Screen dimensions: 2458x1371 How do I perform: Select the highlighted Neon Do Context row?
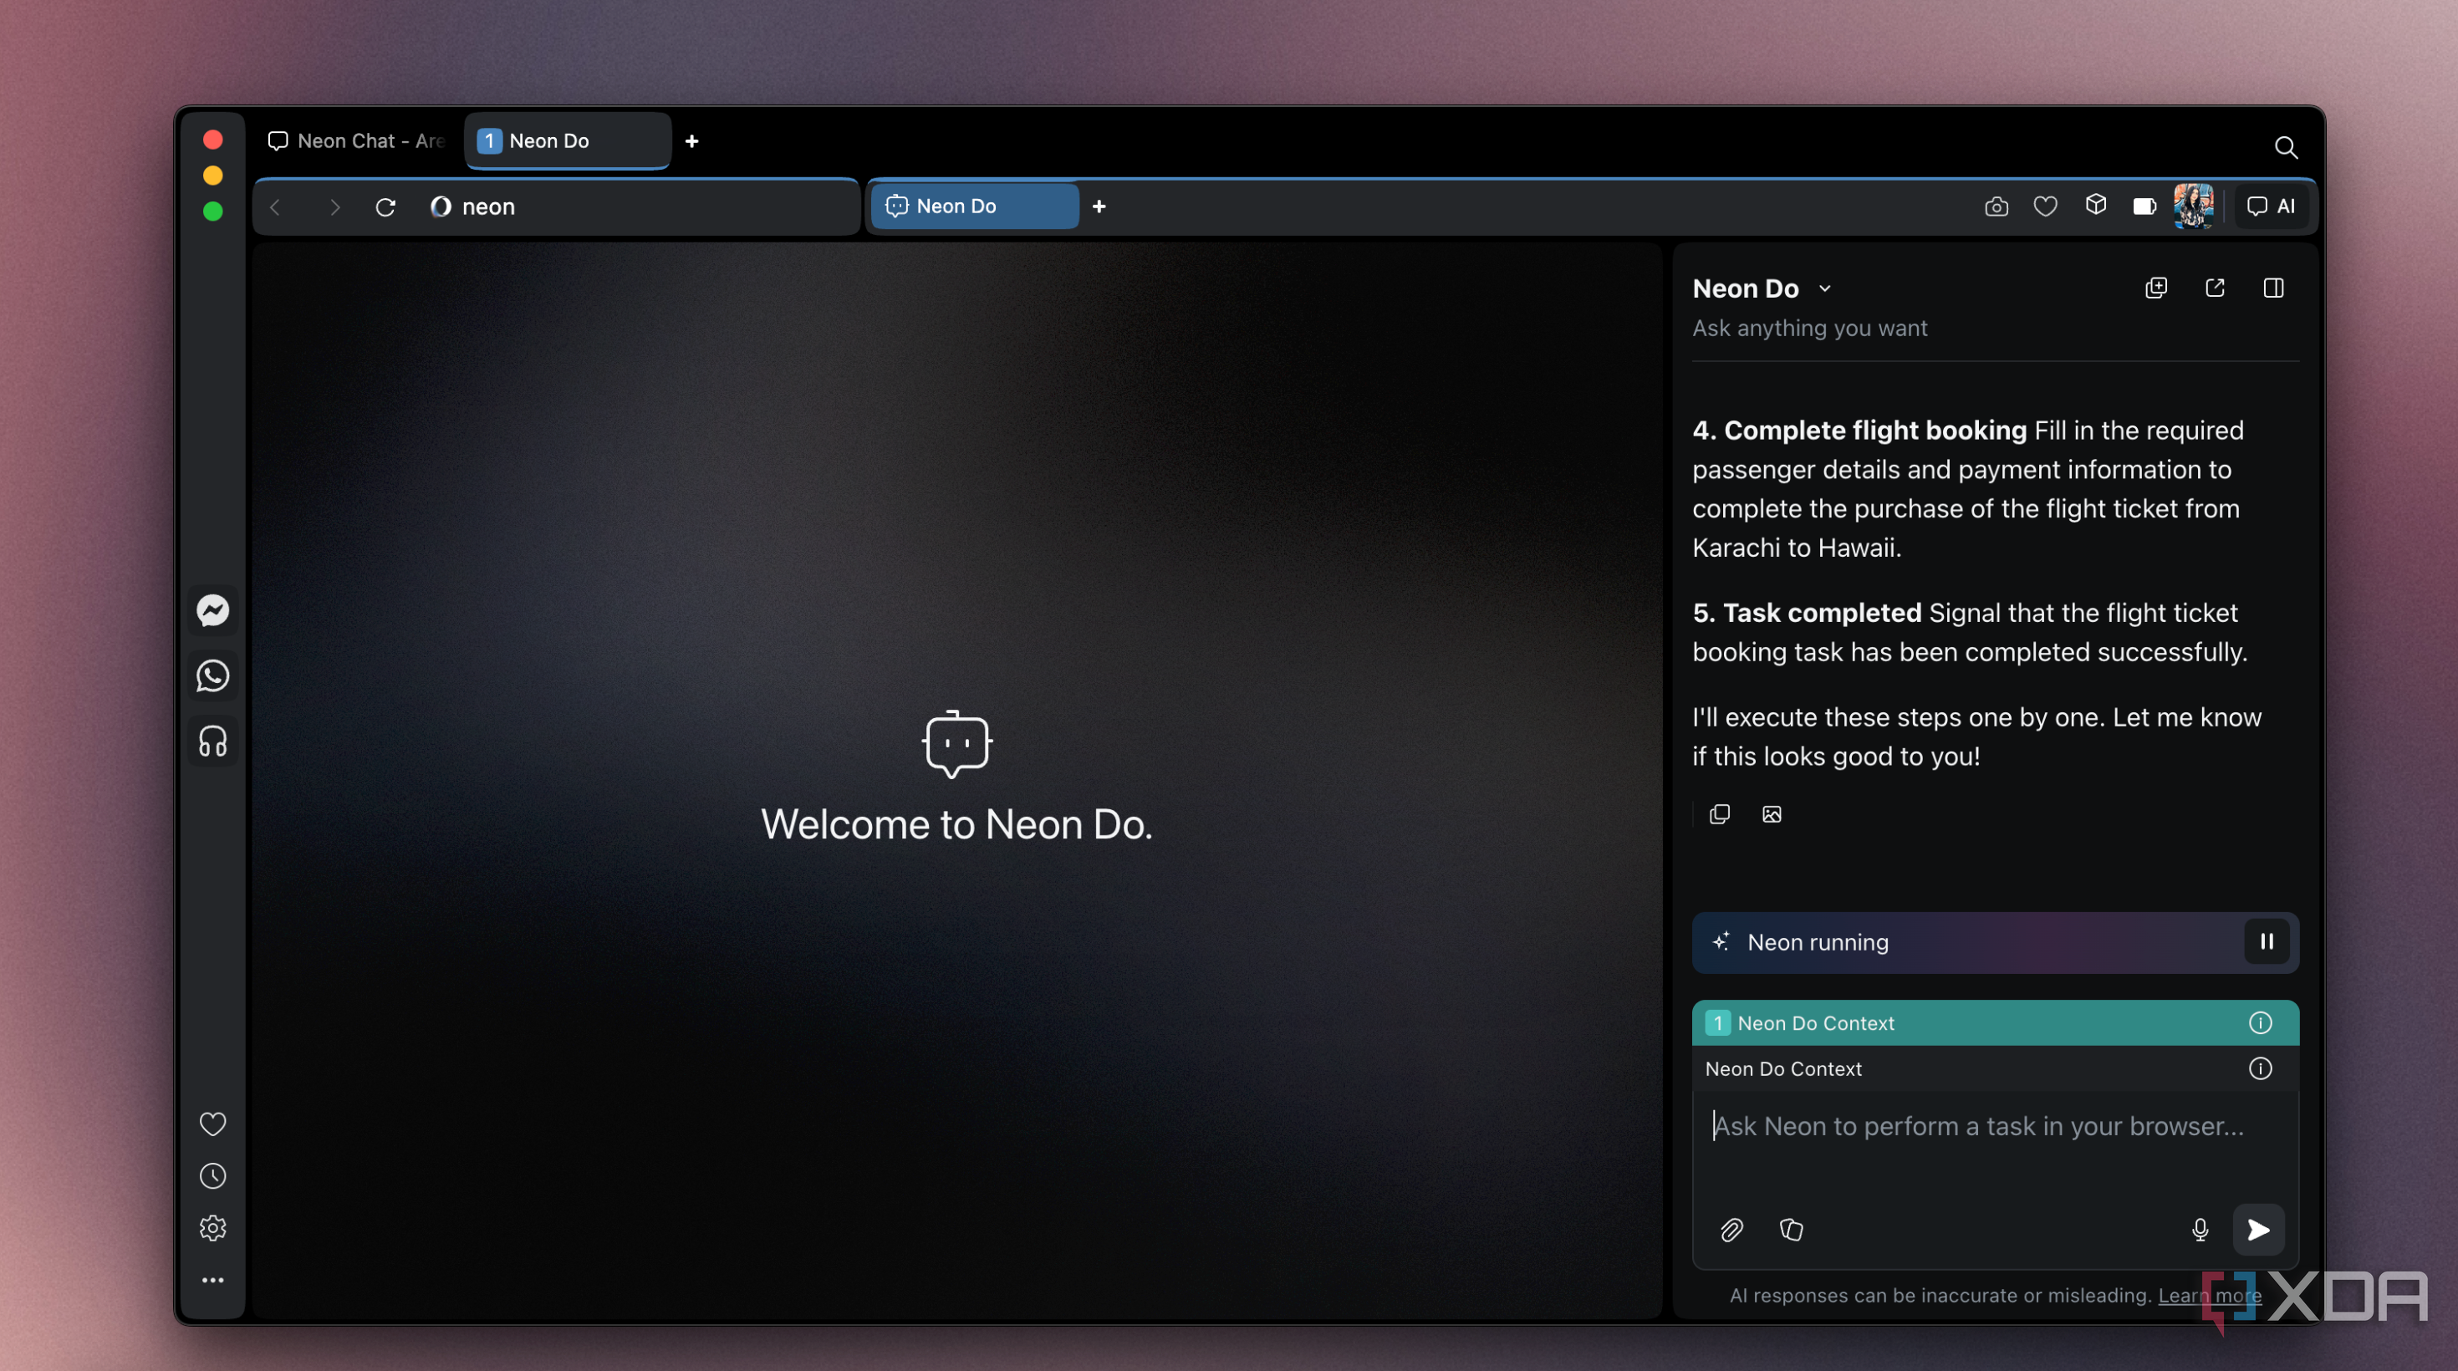pyautogui.click(x=1994, y=1022)
